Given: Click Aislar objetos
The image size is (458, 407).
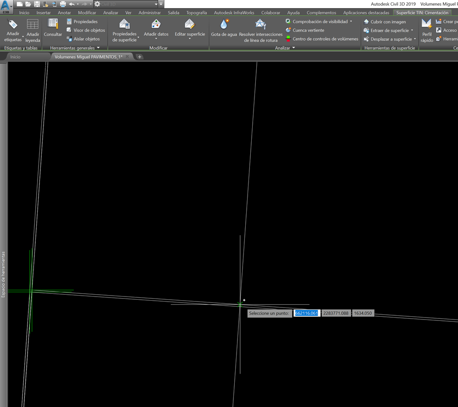Looking at the screenshot, I should (x=83, y=38).
